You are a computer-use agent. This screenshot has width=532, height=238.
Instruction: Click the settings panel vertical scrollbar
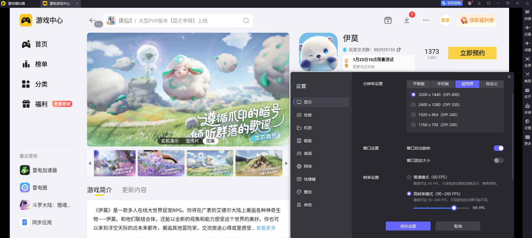(x=512, y=137)
